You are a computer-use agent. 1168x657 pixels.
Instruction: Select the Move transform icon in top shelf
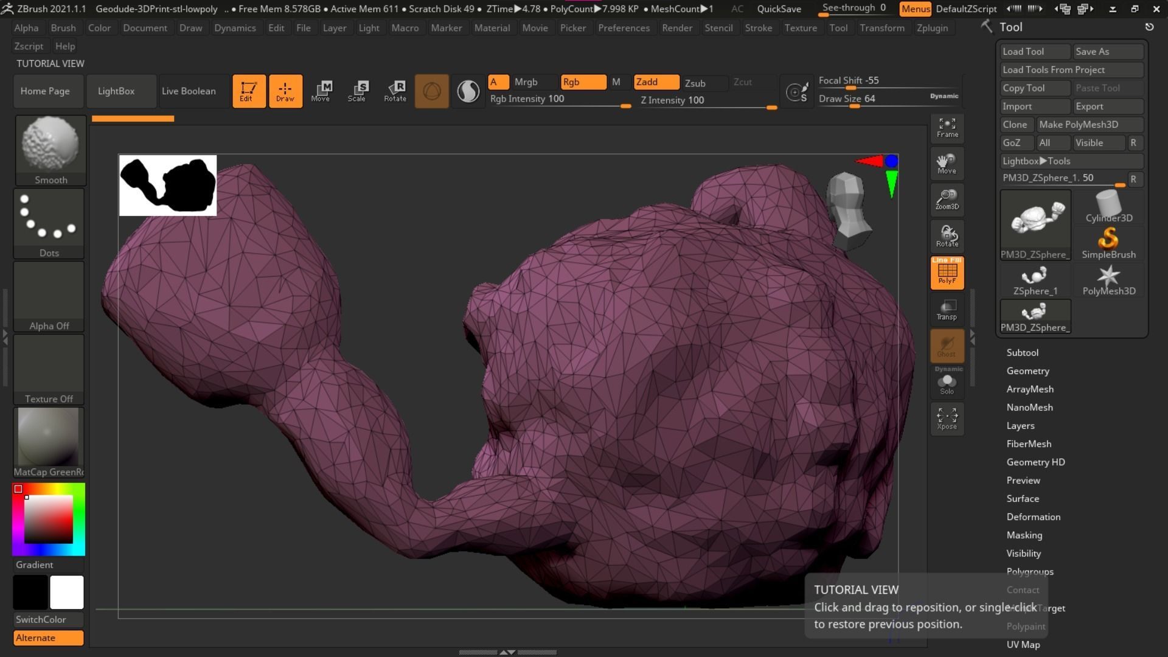tap(321, 91)
